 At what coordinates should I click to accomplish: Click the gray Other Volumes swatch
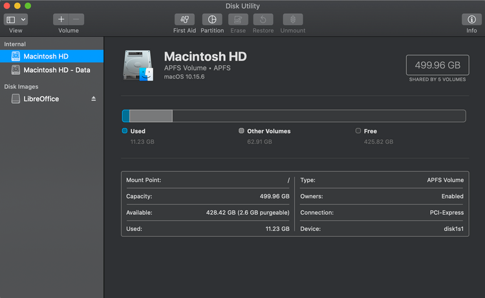(241, 130)
